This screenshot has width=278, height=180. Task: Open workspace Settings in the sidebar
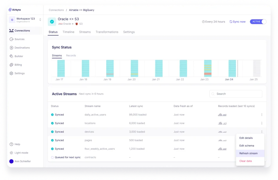[x=17, y=73]
